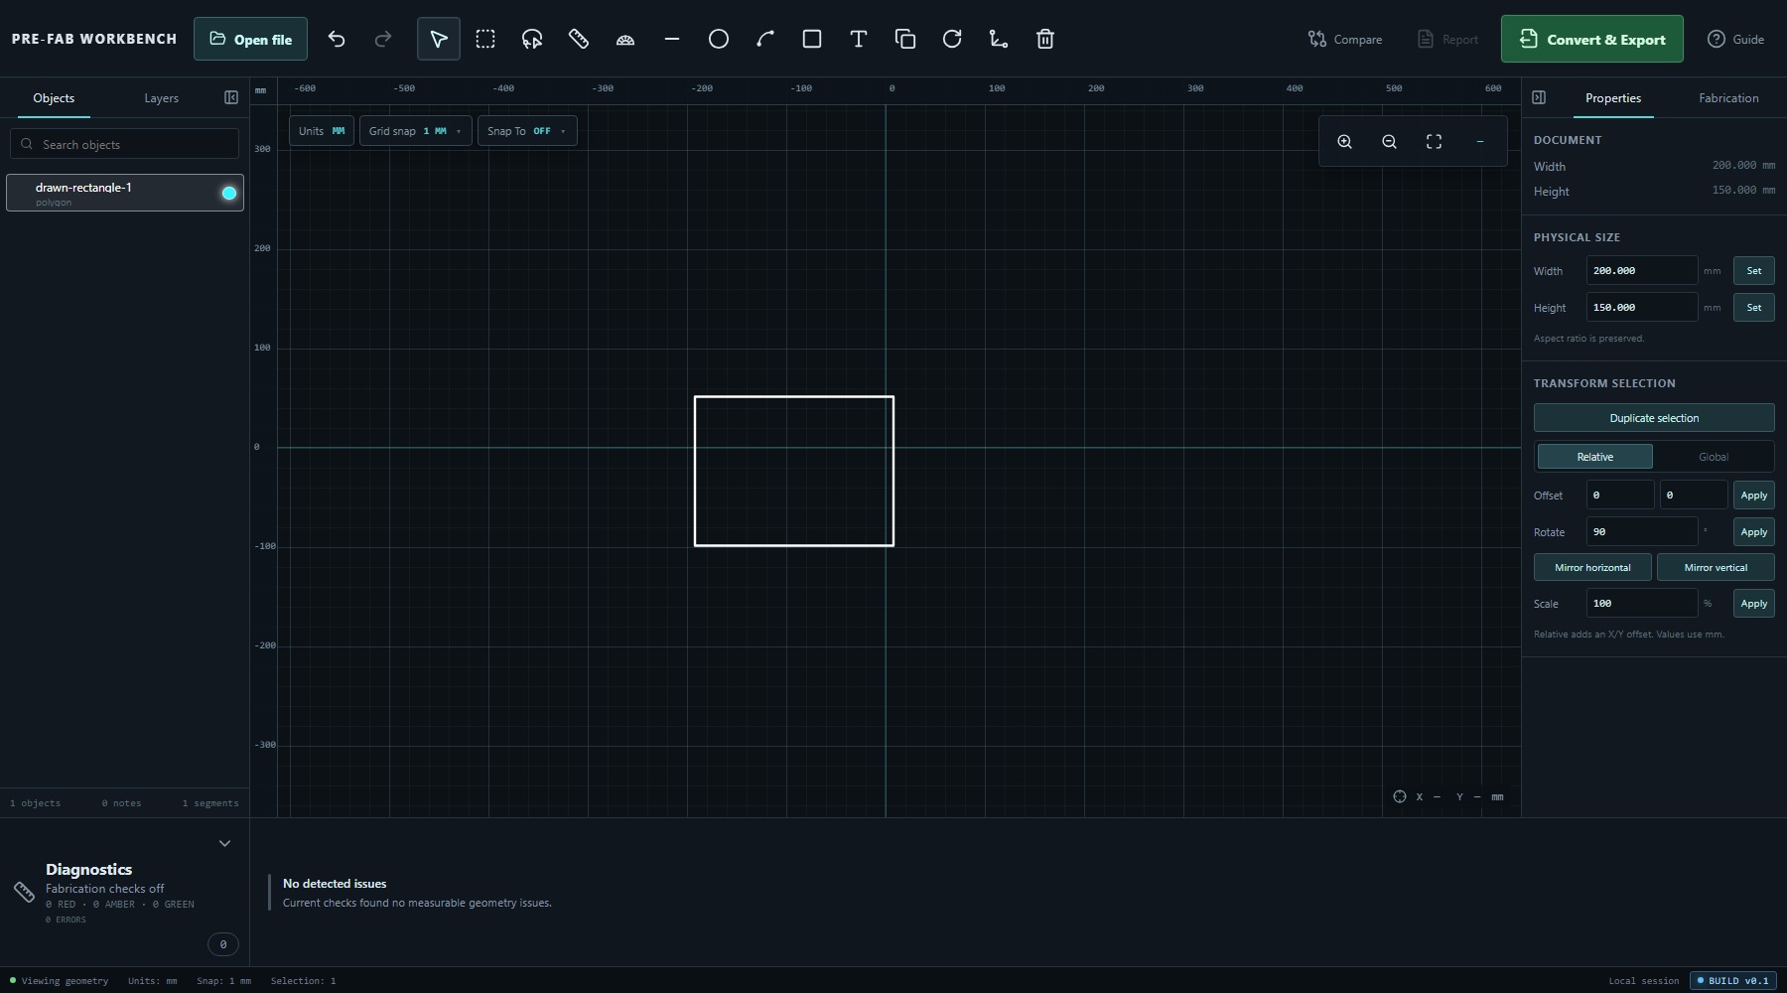Toggle the Units MM switch
This screenshot has height=993, width=1787.
[x=322, y=131]
